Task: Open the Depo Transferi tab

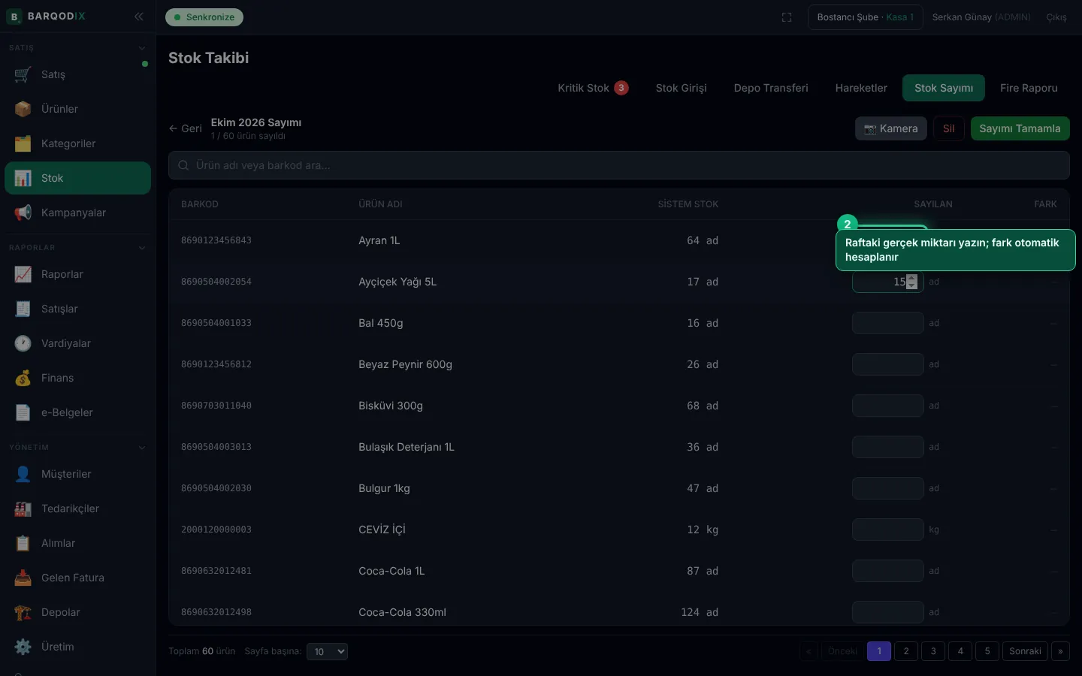Action: click(771, 88)
